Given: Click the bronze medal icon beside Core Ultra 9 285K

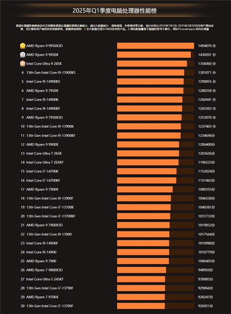Looking at the screenshot, I should click(x=23, y=64).
